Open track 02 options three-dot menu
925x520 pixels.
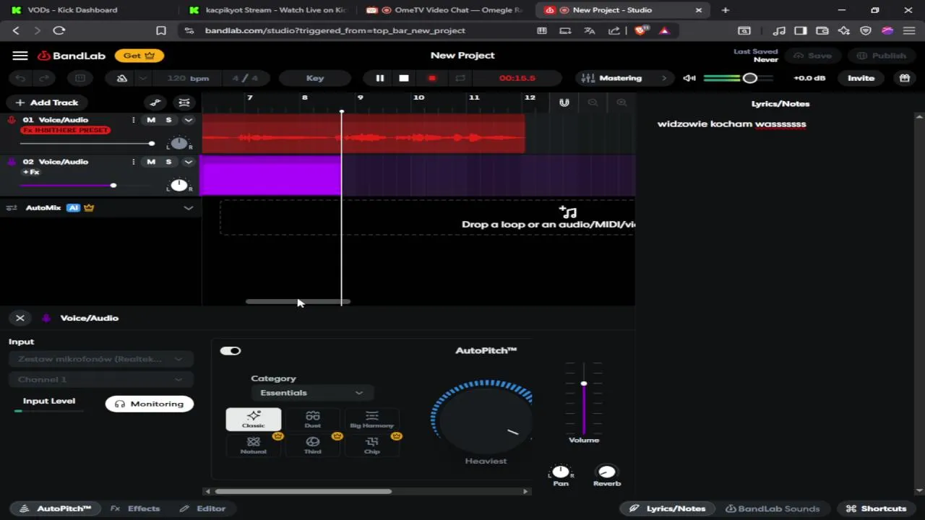[133, 162]
